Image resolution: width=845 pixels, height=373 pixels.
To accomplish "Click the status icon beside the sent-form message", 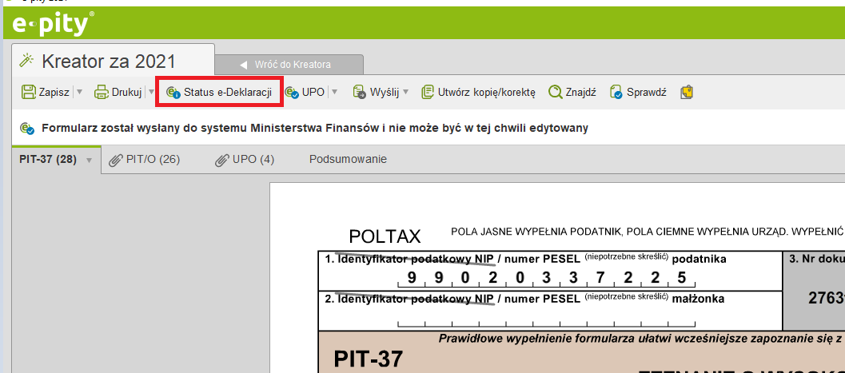I will point(27,128).
